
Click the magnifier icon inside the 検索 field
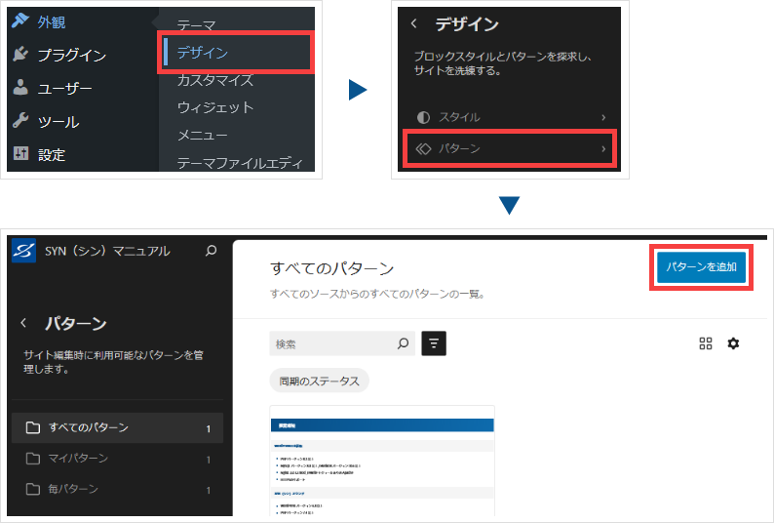click(404, 343)
